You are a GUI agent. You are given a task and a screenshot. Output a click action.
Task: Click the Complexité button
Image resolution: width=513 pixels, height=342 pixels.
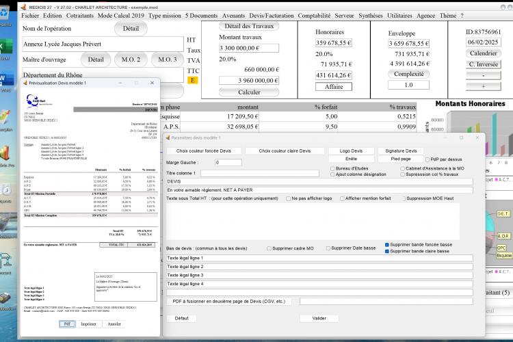(408, 74)
